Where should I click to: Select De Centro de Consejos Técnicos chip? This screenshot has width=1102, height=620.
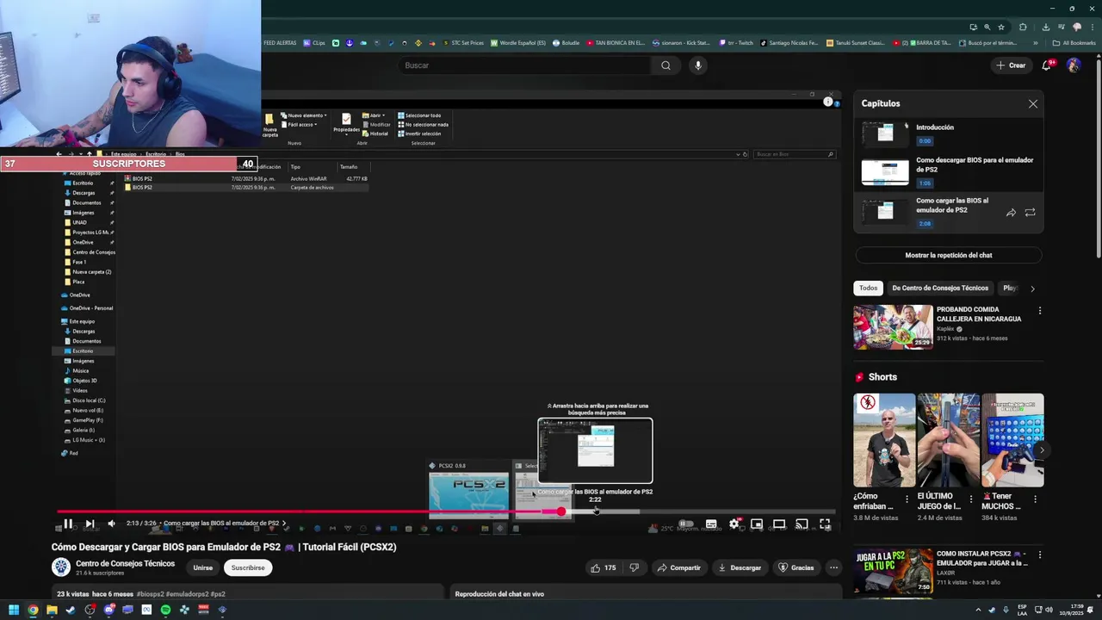click(940, 288)
